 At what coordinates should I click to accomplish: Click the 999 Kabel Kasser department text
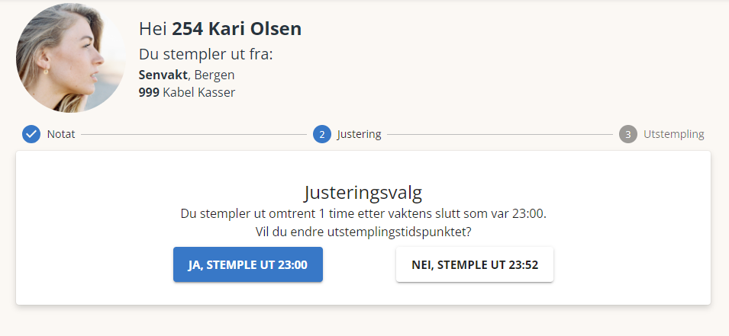(187, 92)
